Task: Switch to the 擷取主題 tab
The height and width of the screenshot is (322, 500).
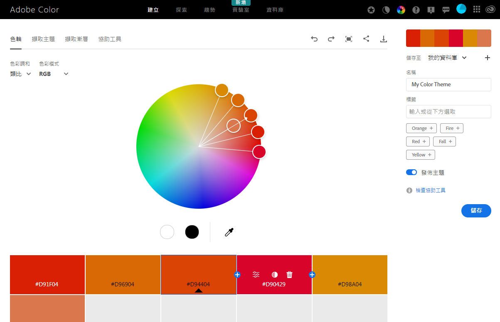Action: point(43,39)
